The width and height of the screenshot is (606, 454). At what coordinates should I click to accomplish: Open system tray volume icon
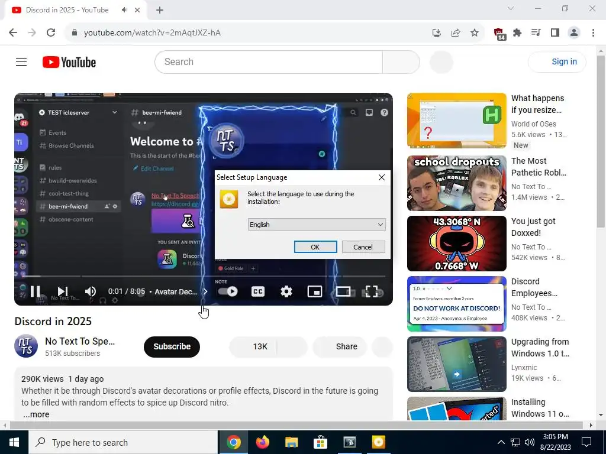click(530, 442)
